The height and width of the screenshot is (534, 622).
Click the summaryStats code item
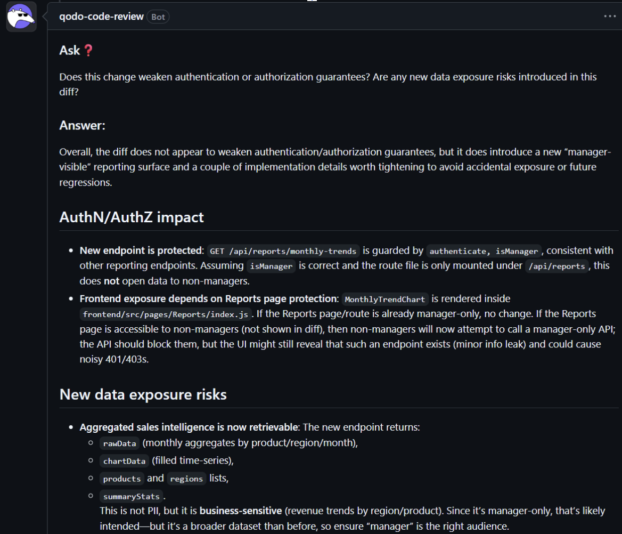[132, 496]
